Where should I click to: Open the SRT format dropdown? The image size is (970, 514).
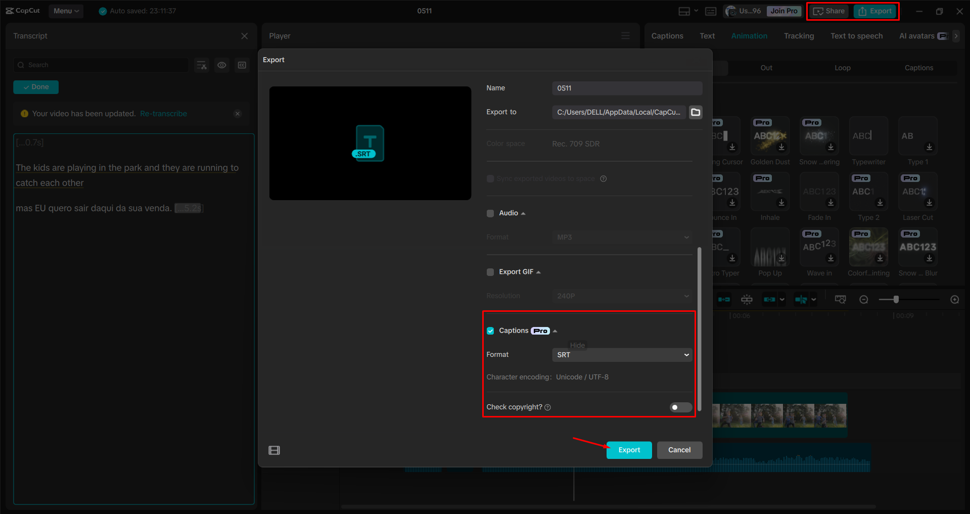(x=621, y=355)
